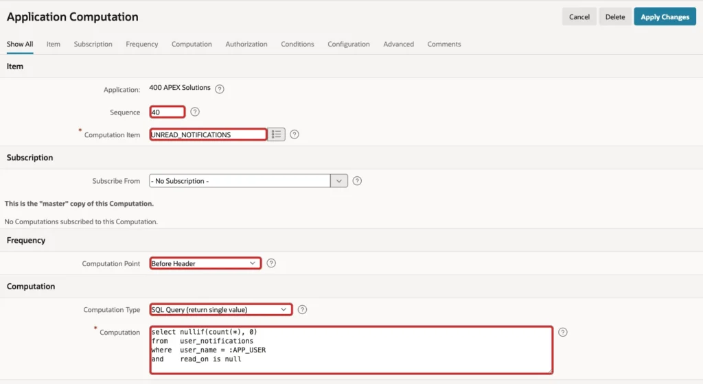Open help for Subscribe From
The height and width of the screenshot is (384, 703).
point(357,181)
